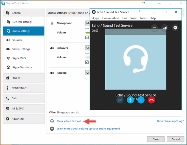Open the Tools menu in call window
Image resolution: width=187 pixels, height=145 pixels.
tap(143, 18)
